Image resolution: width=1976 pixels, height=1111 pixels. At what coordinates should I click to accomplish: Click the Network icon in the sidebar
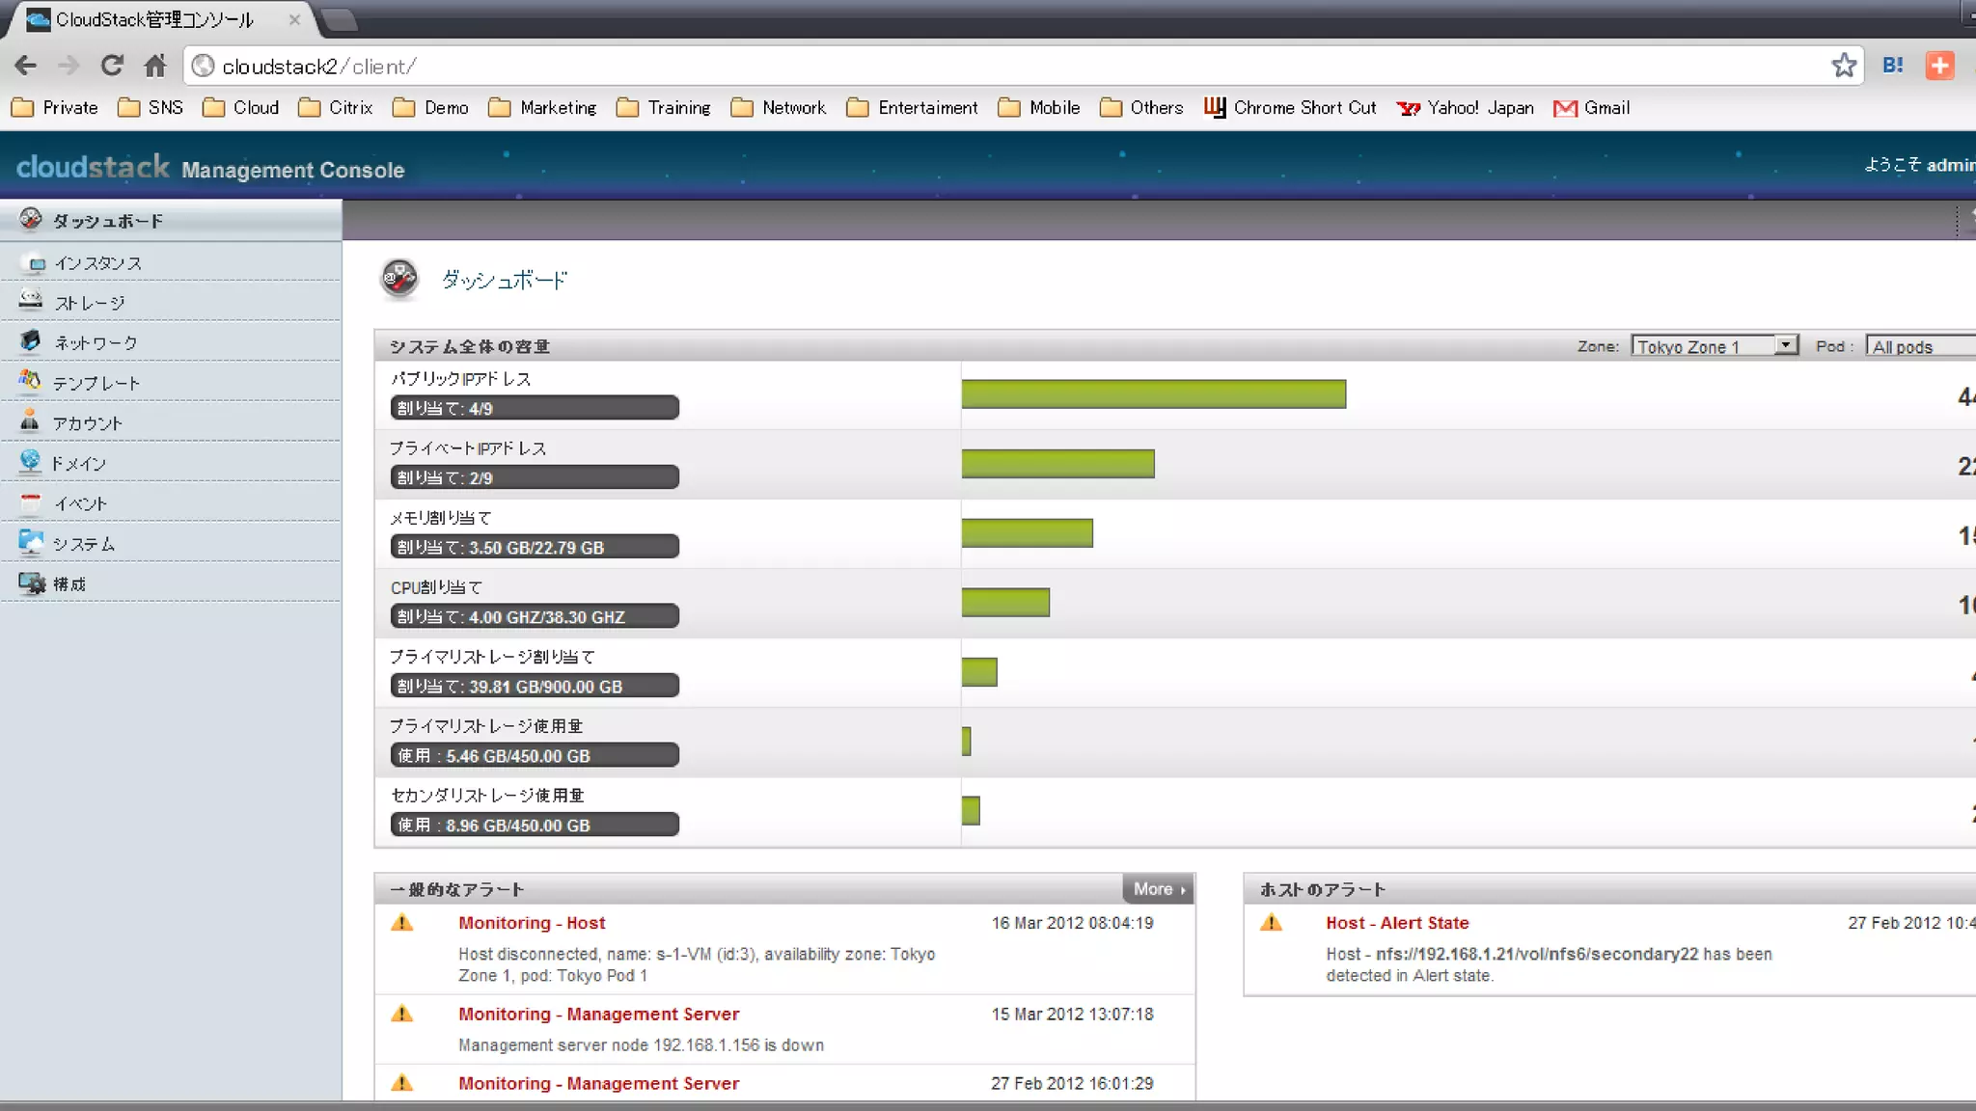31,341
